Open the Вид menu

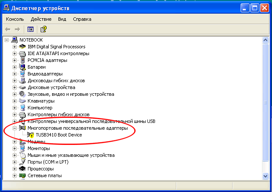[x=62, y=19]
